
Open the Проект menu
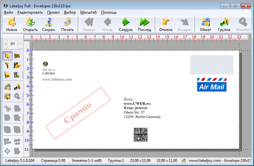tap(53, 12)
